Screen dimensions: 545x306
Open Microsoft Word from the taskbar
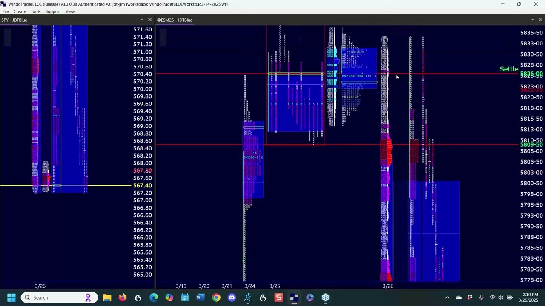[201, 297]
